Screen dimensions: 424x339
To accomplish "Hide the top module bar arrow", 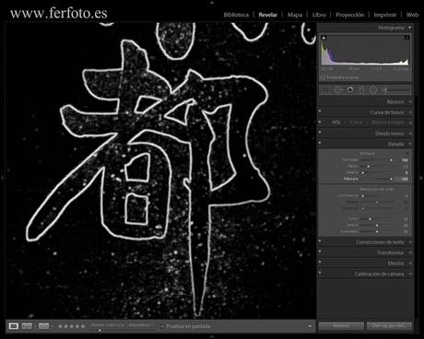I will click(212, 2).
